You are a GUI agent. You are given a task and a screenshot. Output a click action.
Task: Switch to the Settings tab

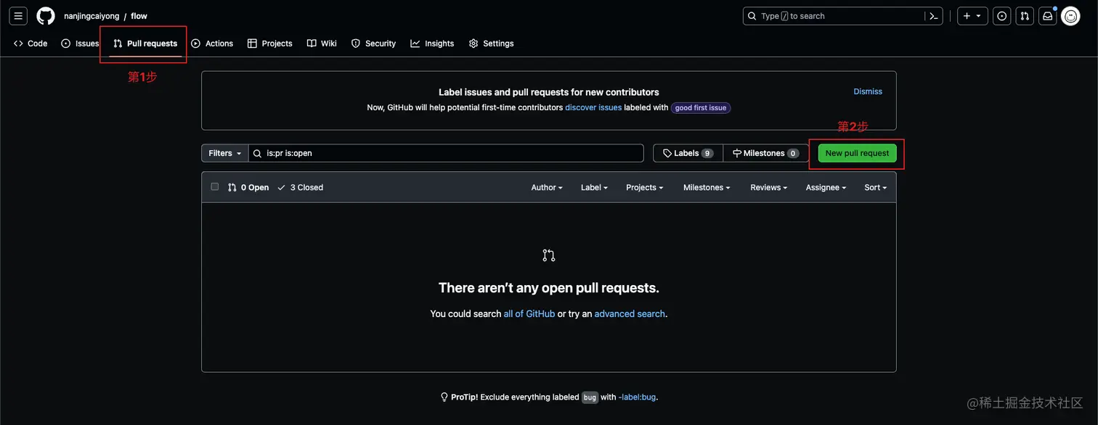tap(492, 44)
